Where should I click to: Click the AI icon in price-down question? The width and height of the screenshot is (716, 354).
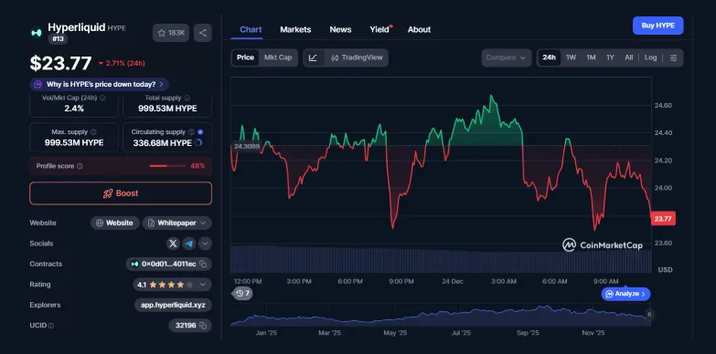(x=37, y=84)
